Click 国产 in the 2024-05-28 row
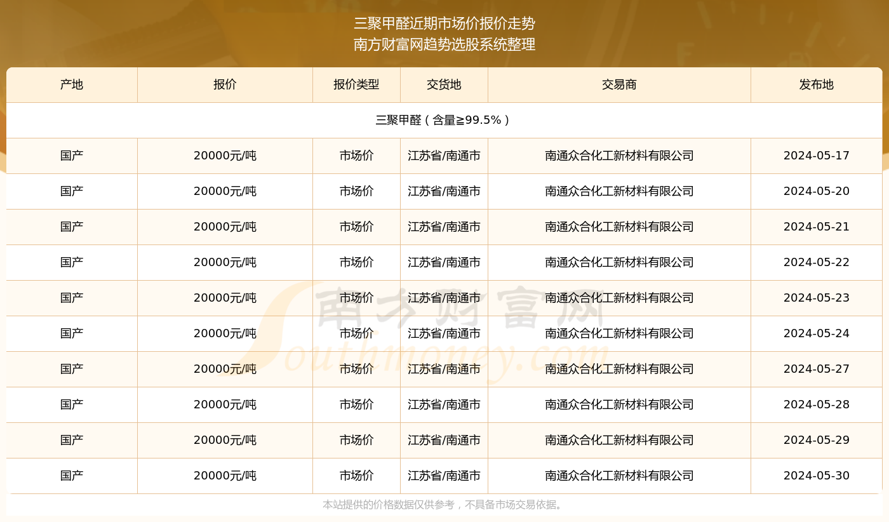The width and height of the screenshot is (889, 522). coord(72,405)
